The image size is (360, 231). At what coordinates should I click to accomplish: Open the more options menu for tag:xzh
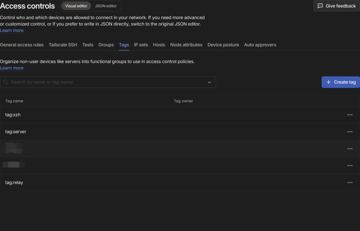point(349,115)
